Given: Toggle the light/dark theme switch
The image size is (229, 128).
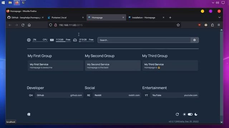Looking at the screenshot, I should point(190,114).
